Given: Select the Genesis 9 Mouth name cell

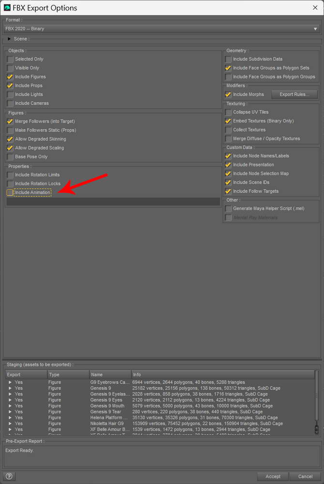Looking at the screenshot, I should (107, 406).
